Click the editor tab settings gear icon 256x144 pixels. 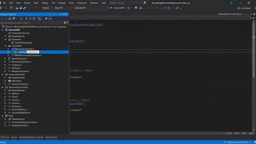tap(254, 14)
